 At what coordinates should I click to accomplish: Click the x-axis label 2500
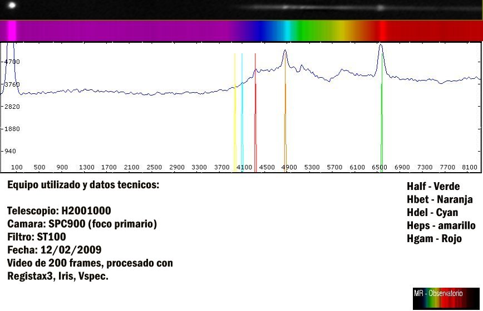point(154,167)
